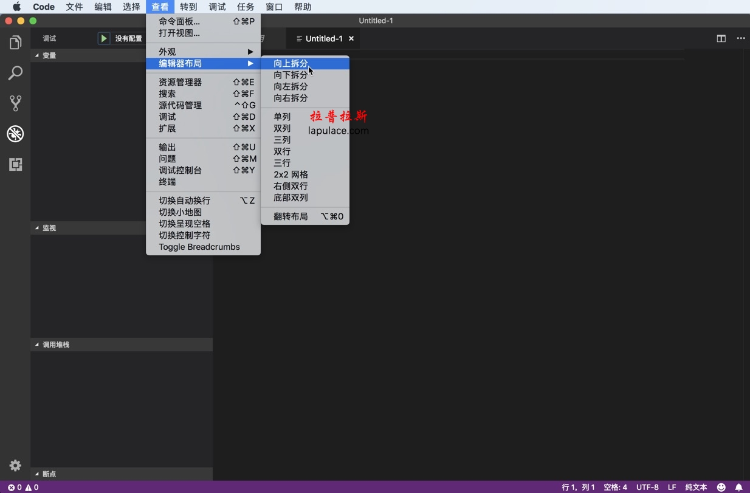
Task: Open the 转到 menu in menu bar
Action: pos(188,7)
